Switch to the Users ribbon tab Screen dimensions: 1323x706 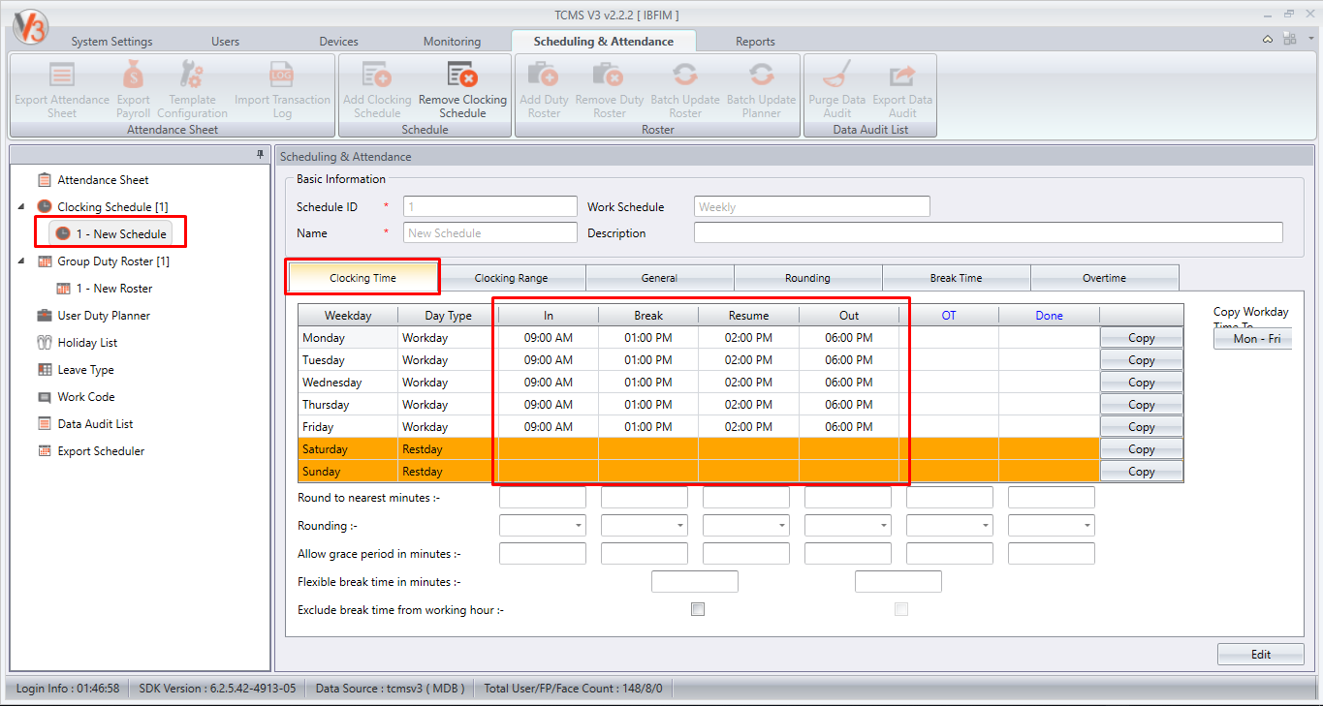pos(225,42)
